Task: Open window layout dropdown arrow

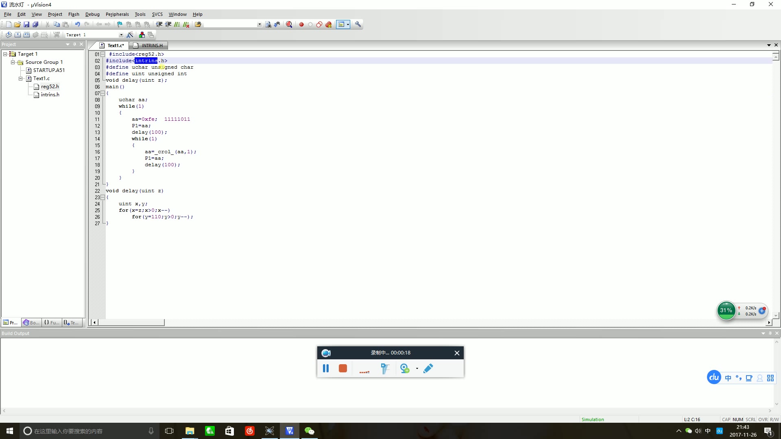Action: [348, 24]
